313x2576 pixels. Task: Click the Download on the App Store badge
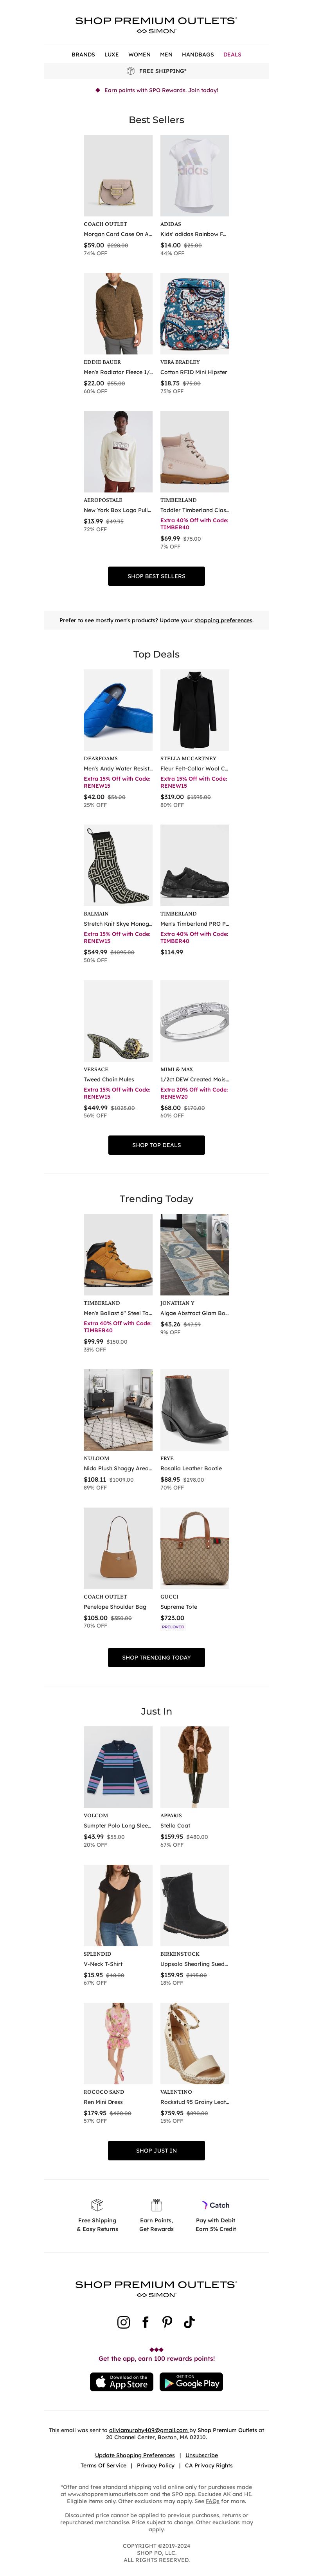122,2382
